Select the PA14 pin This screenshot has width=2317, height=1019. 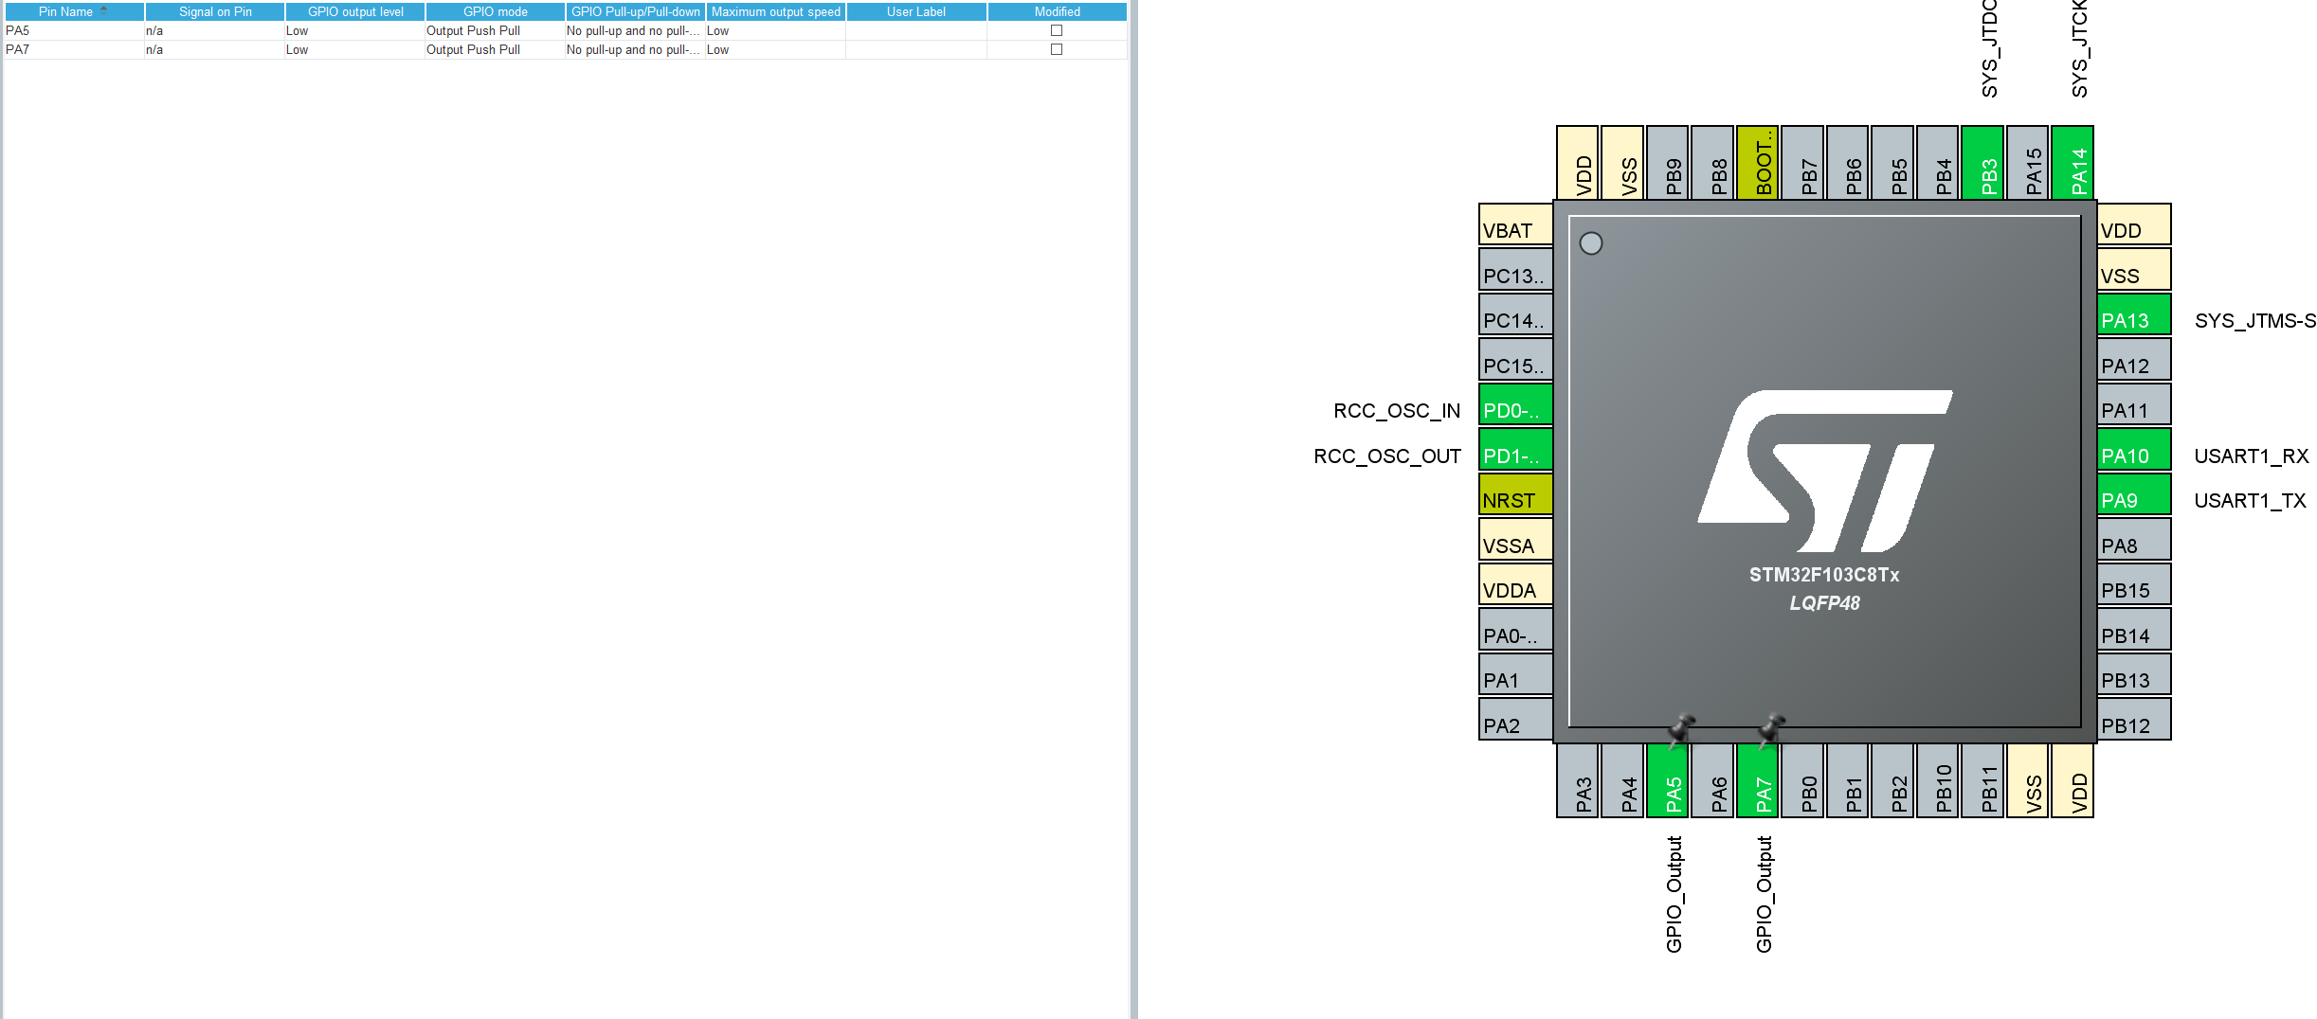coord(2075,161)
